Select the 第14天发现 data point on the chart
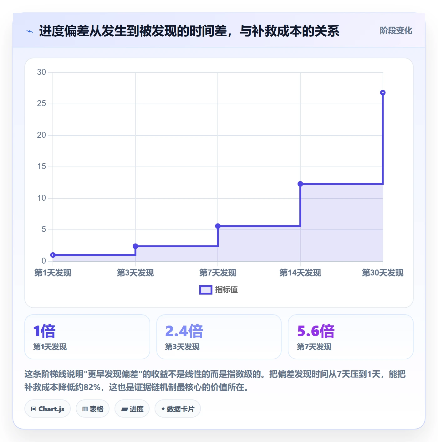This screenshot has width=438, height=442. coord(300,184)
